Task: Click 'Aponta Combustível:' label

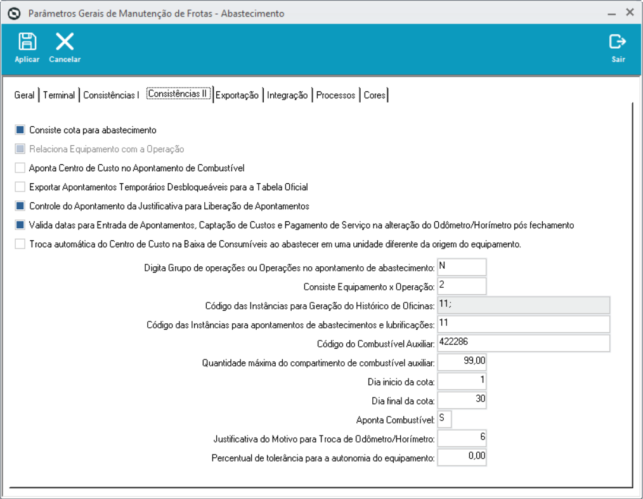Action: (395, 420)
